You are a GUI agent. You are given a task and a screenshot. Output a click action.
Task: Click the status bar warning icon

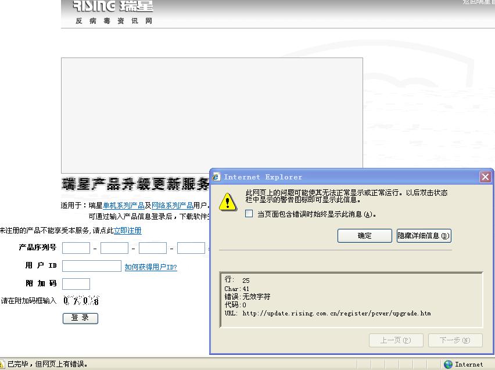(2, 364)
